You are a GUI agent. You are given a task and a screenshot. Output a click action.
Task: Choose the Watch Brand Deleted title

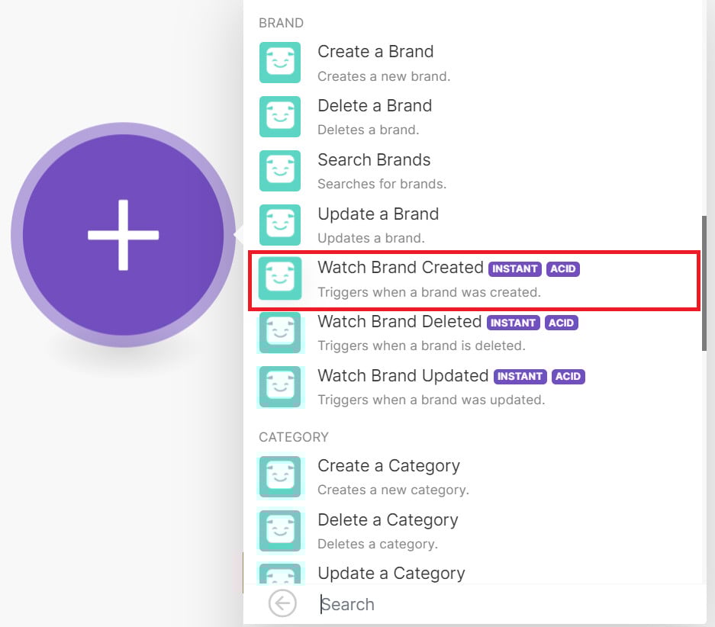pos(399,322)
